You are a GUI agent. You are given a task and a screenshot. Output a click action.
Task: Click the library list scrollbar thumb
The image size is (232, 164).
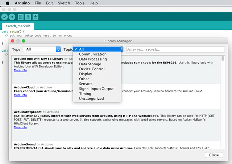pyautogui.click(x=223, y=58)
